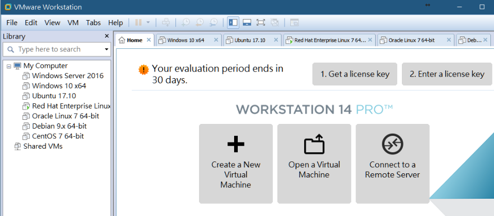494x216 pixels.
Task: Switch to the Home tab
Action: [x=135, y=40]
